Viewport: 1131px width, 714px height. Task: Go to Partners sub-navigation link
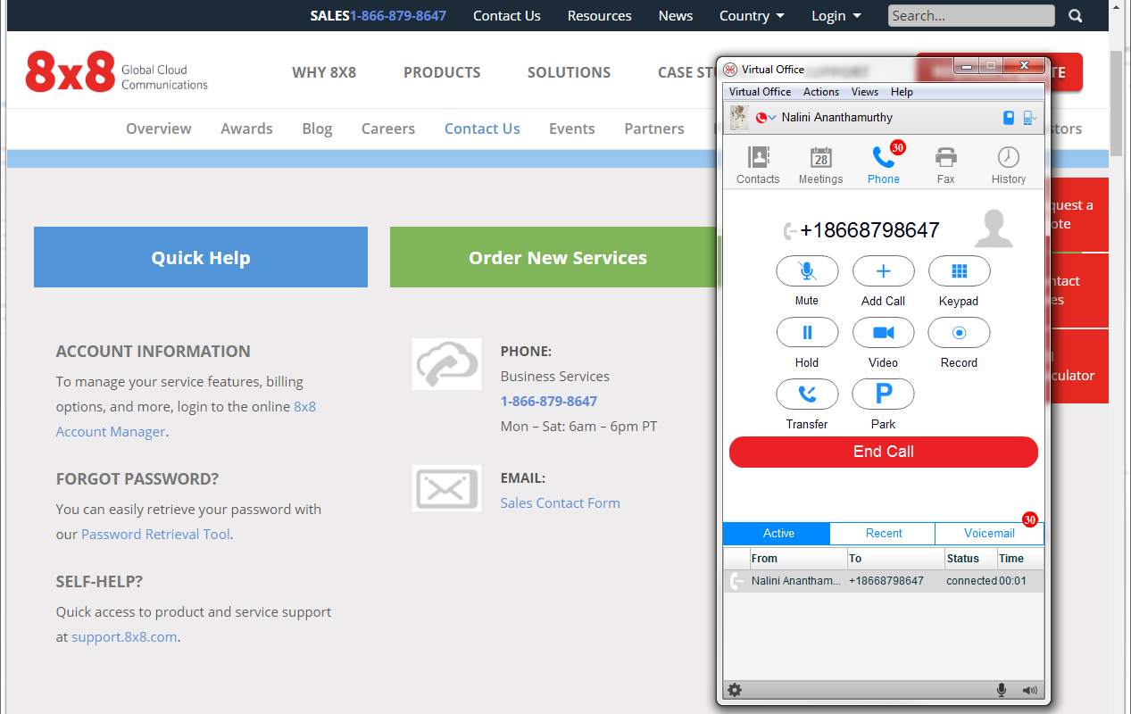(654, 129)
